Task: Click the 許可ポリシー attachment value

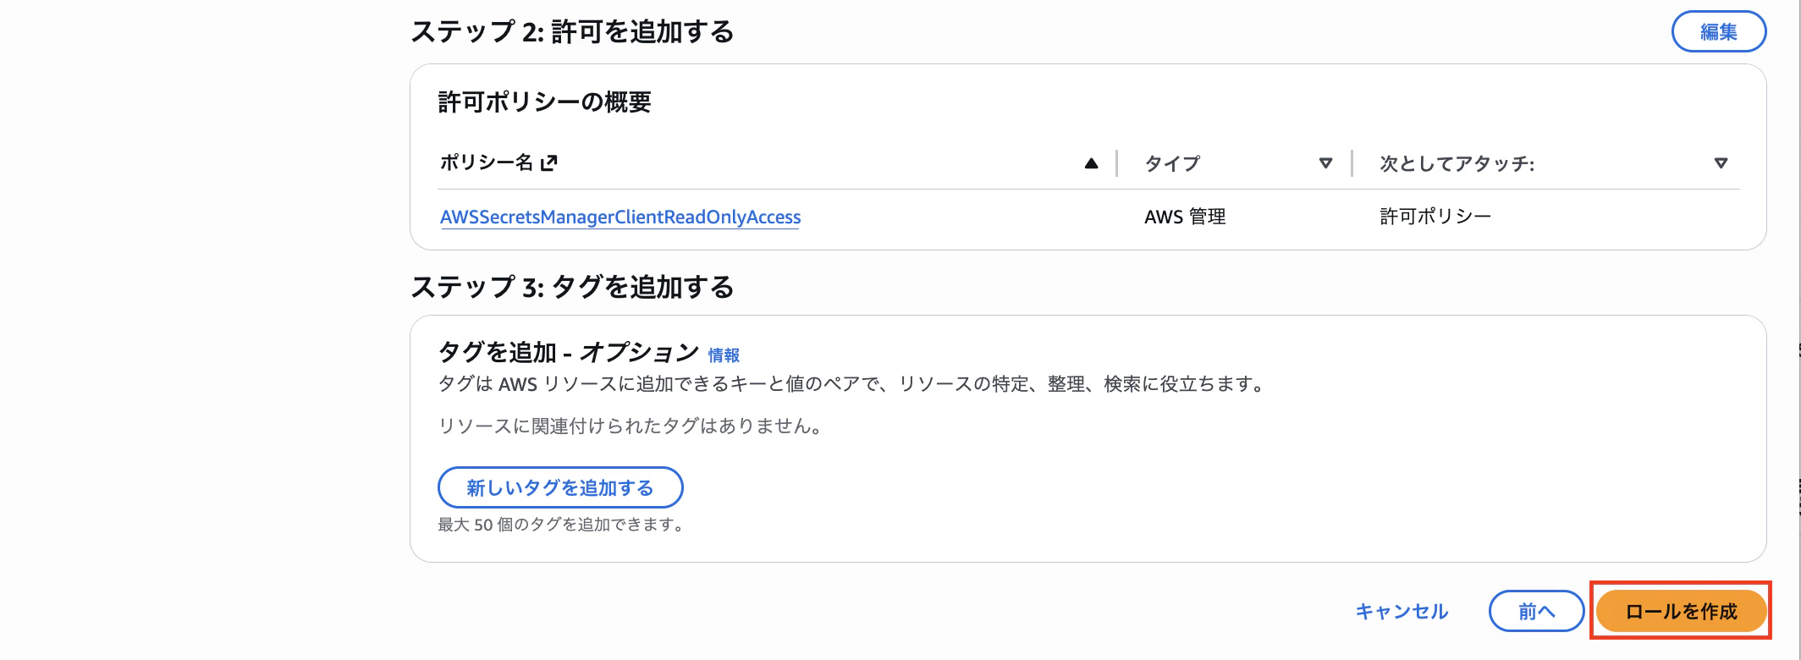Action: (x=1436, y=216)
